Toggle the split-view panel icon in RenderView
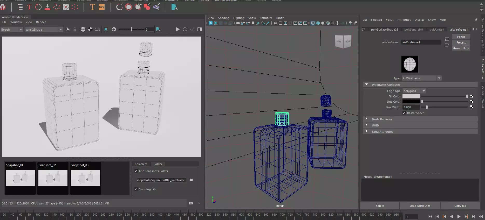The image size is (485, 220). (200, 29)
